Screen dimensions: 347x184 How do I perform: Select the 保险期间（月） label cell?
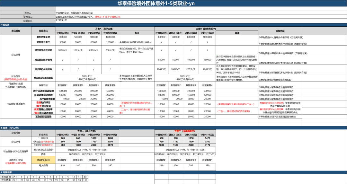tap(10, 177)
